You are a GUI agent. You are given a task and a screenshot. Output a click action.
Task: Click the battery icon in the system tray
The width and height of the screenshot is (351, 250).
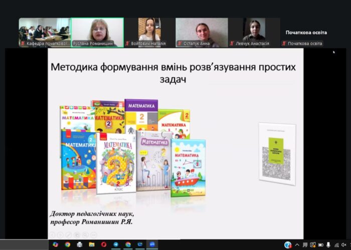coord(321,244)
